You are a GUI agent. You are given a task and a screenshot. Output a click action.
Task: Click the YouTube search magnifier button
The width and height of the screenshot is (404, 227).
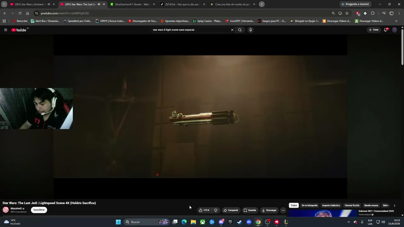240,30
